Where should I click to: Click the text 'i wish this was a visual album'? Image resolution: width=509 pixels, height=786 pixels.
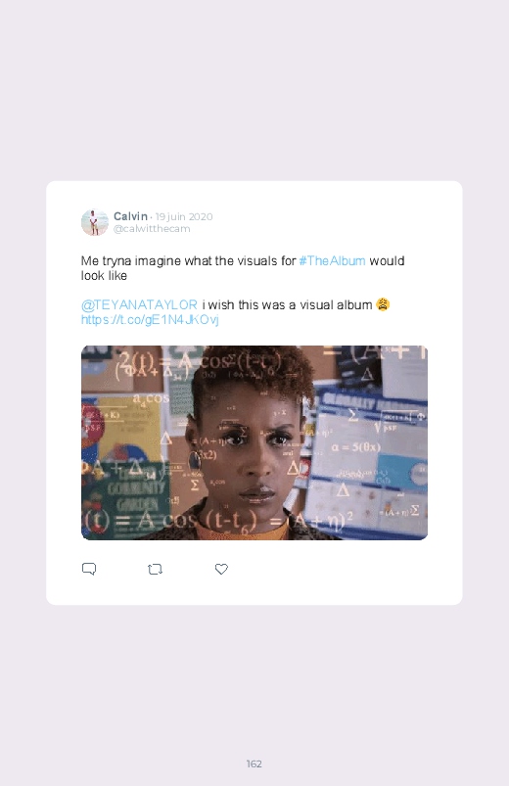288,304
